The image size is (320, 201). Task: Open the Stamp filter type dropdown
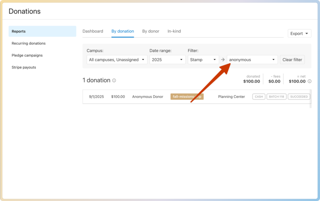pyautogui.click(x=203, y=60)
